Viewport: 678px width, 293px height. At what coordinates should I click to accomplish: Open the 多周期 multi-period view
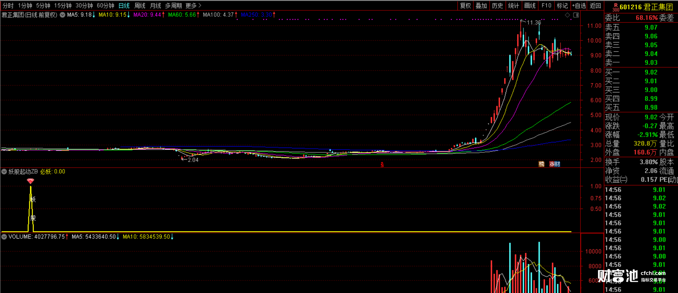click(x=173, y=6)
